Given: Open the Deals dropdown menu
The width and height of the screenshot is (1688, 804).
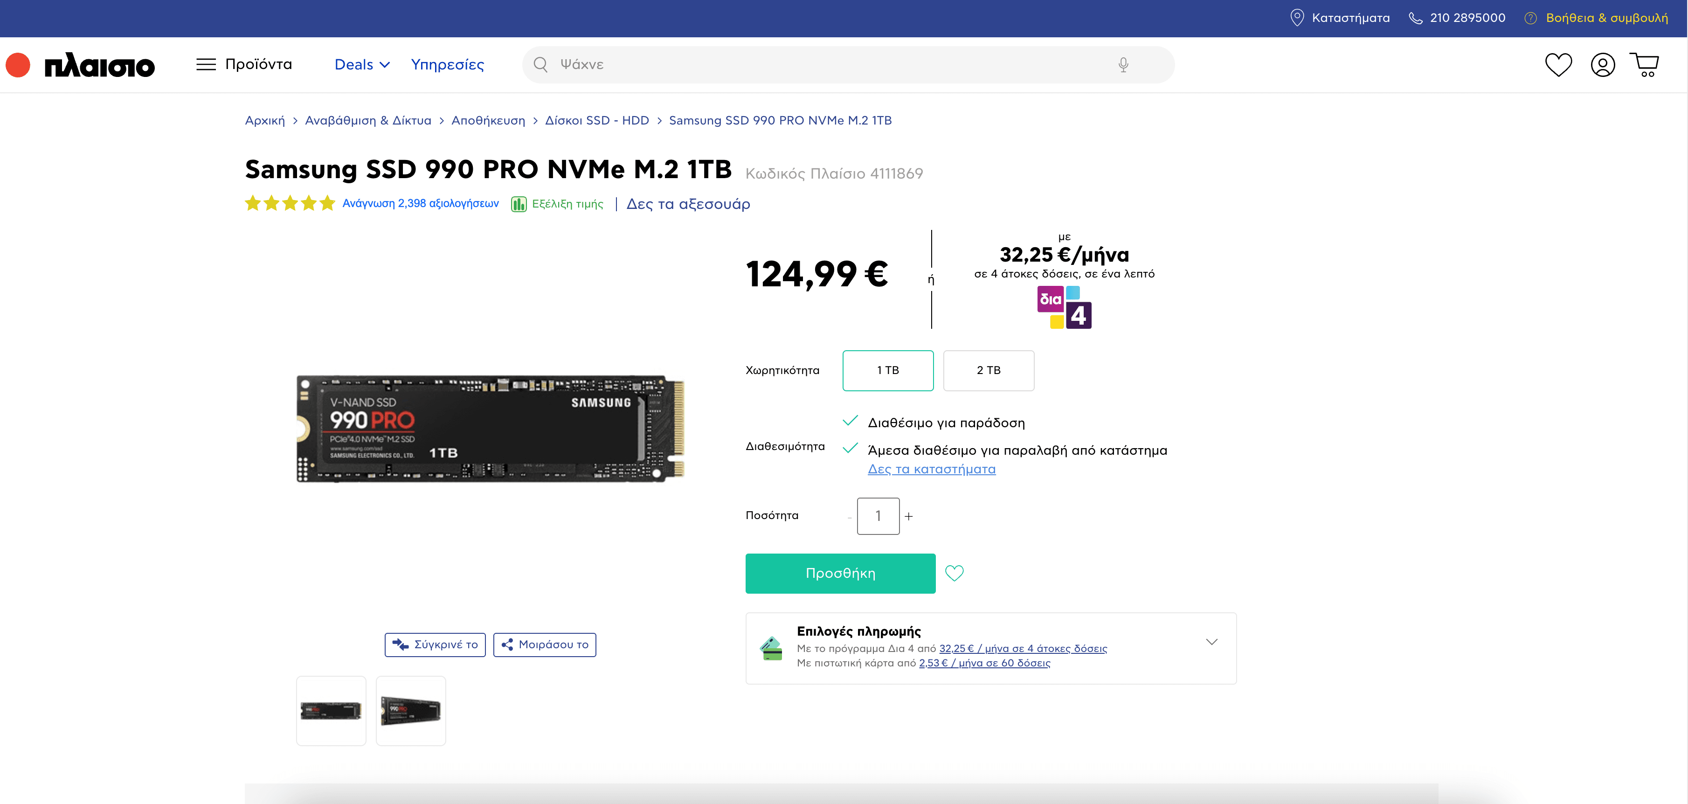Looking at the screenshot, I should click(362, 65).
